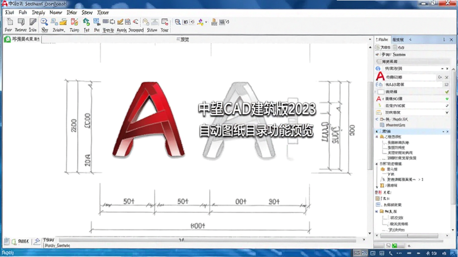Click the calculator-like toolbar icon
Screen dimensions: 458x257
click(x=128, y=22)
